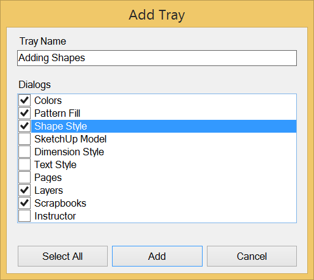
Task: Uncheck the Layers checkbox
Action: (24, 190)
